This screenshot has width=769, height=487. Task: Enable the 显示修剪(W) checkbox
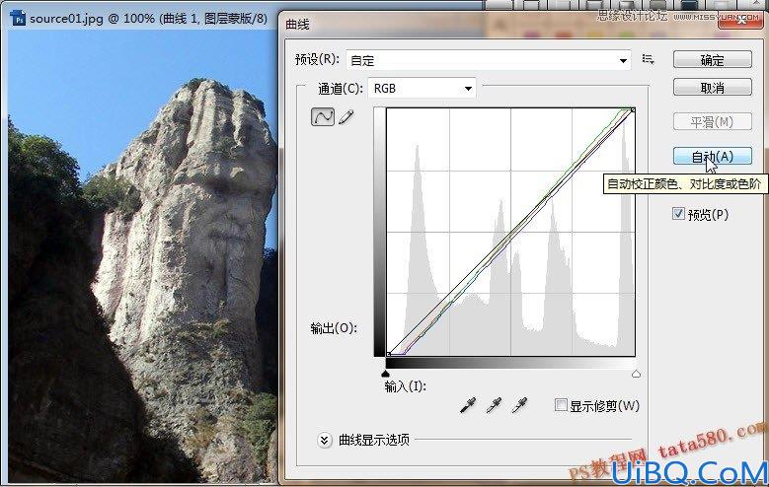tap(561, 405)
